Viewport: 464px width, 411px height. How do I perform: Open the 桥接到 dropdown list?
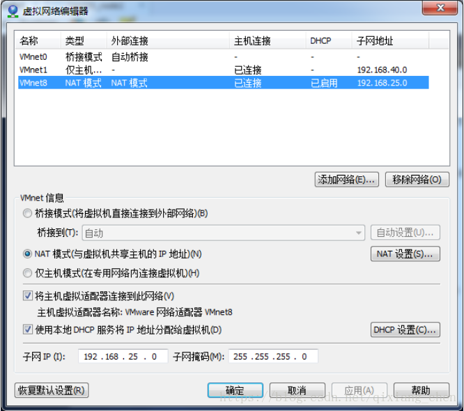224,233
